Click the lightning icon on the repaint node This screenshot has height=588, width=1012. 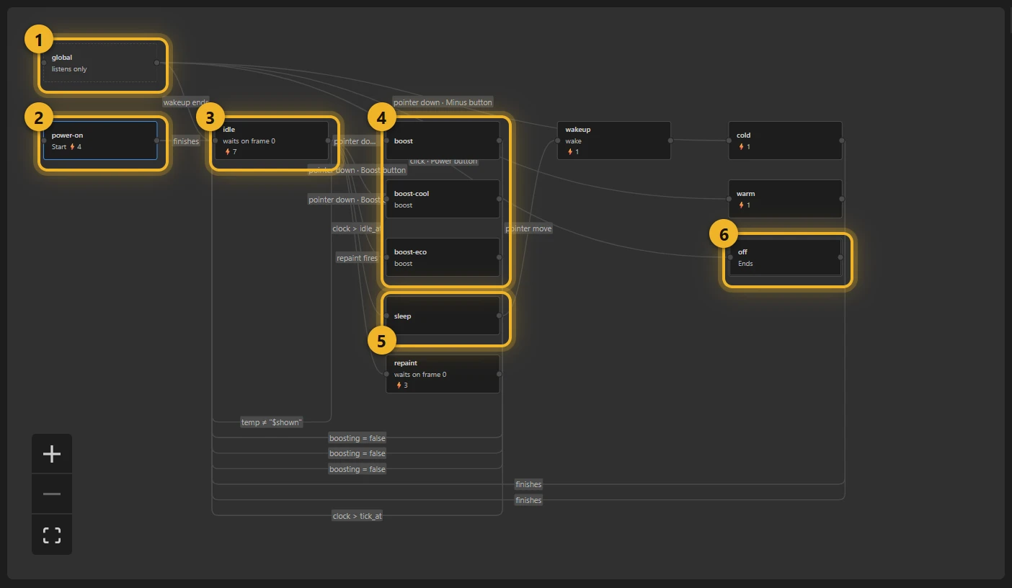pyautogui.click(x=399, y=386)
